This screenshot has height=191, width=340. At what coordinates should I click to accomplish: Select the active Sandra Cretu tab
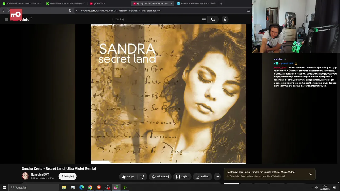click(153, 3)
